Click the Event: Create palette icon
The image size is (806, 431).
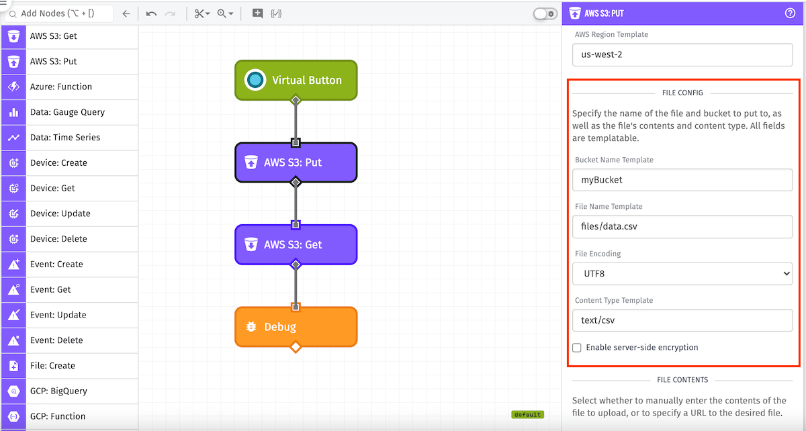(13, 265)
